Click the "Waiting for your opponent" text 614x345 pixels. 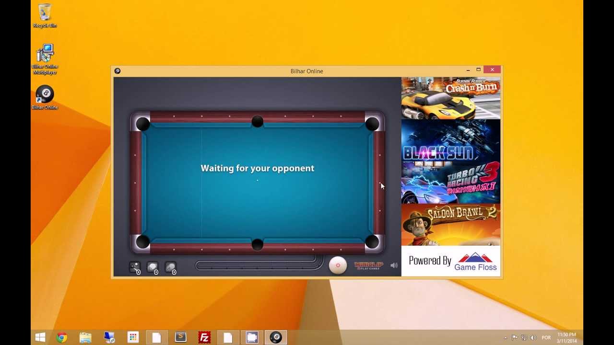258,168
